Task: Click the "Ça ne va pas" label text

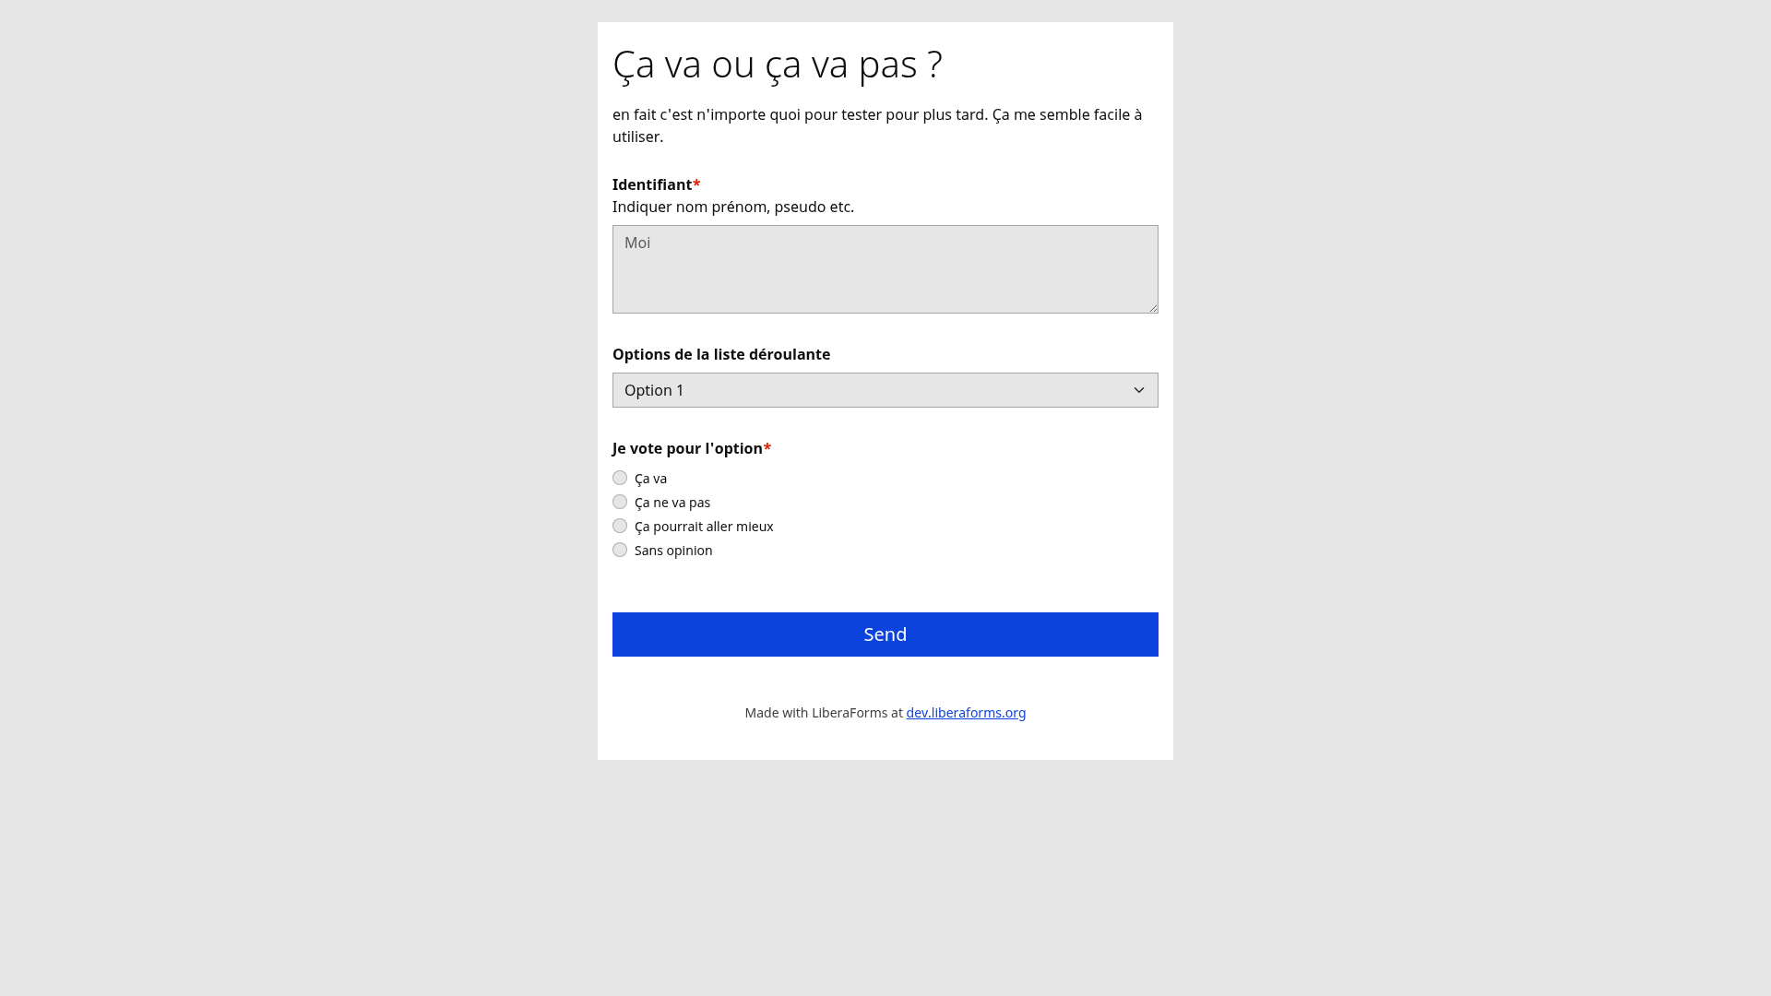Action: (672, 503)
